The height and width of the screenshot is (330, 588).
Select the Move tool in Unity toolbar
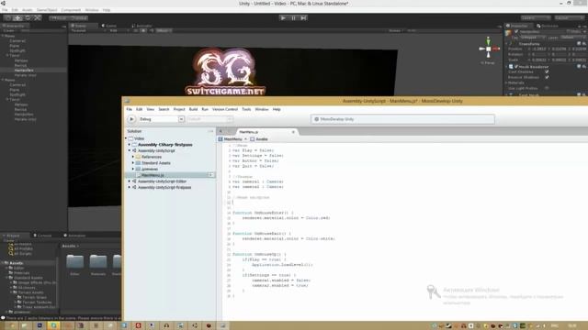point(17,17)
